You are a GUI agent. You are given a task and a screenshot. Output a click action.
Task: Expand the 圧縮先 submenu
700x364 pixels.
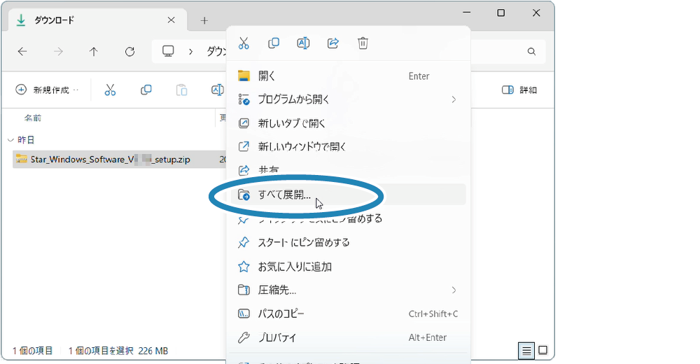click(454, 290)
